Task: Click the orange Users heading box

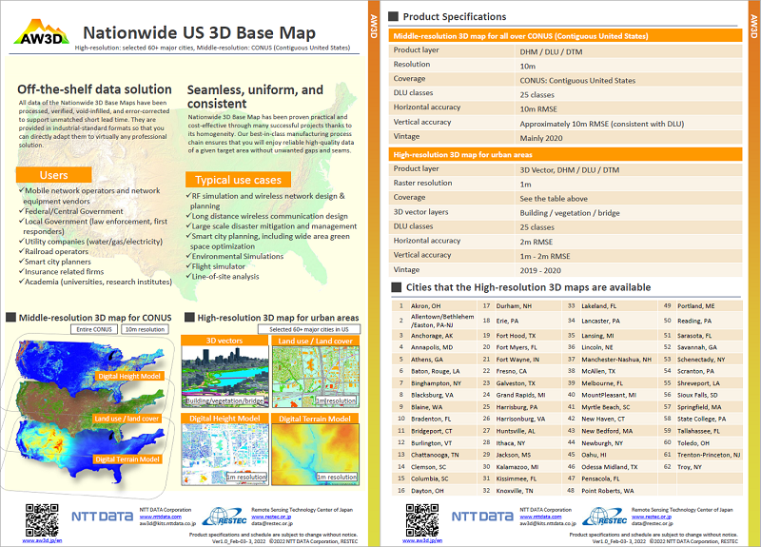Action: click(x=54, y=175)
